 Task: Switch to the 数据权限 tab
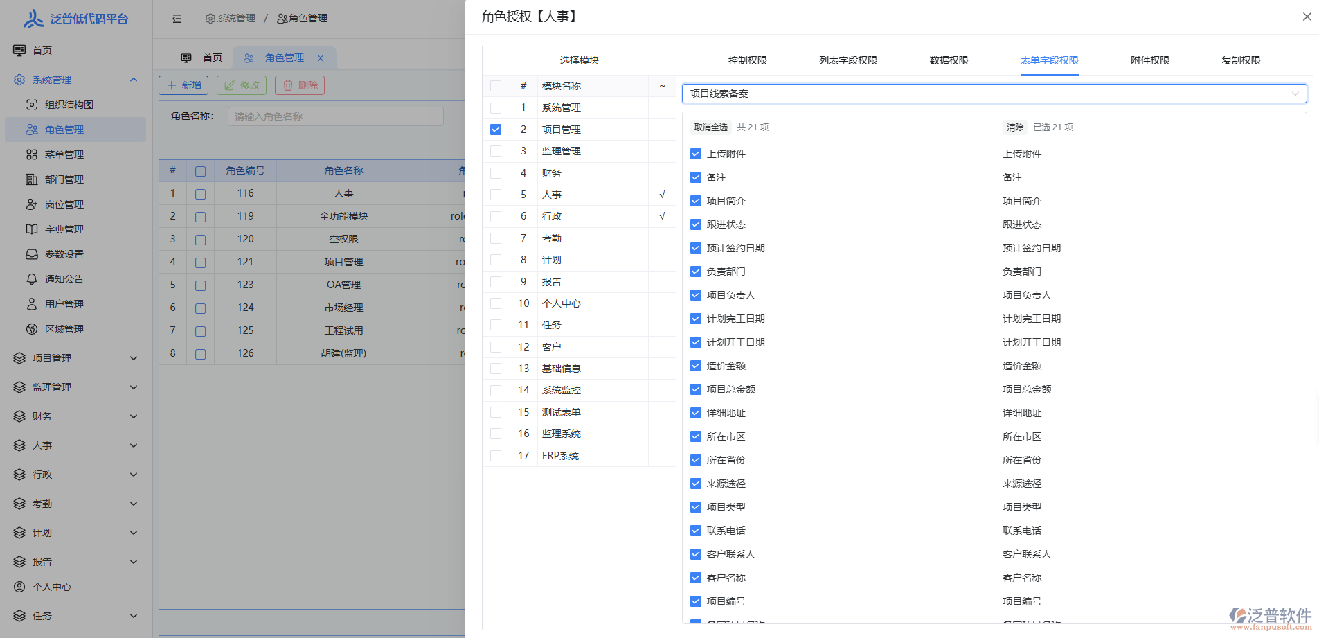point(949,60)
